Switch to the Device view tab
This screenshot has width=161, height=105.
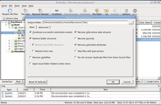10,18
